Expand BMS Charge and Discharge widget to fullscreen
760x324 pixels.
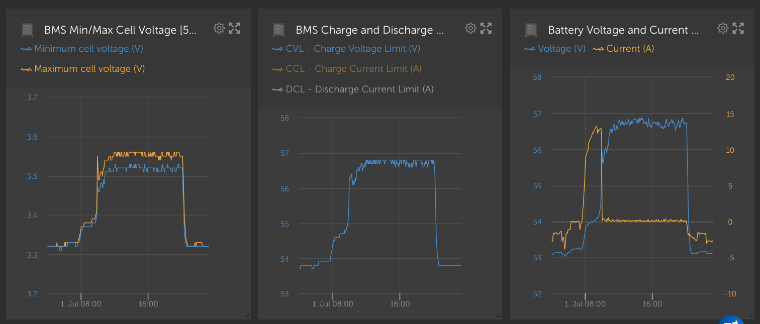click(x=486, y=28)
